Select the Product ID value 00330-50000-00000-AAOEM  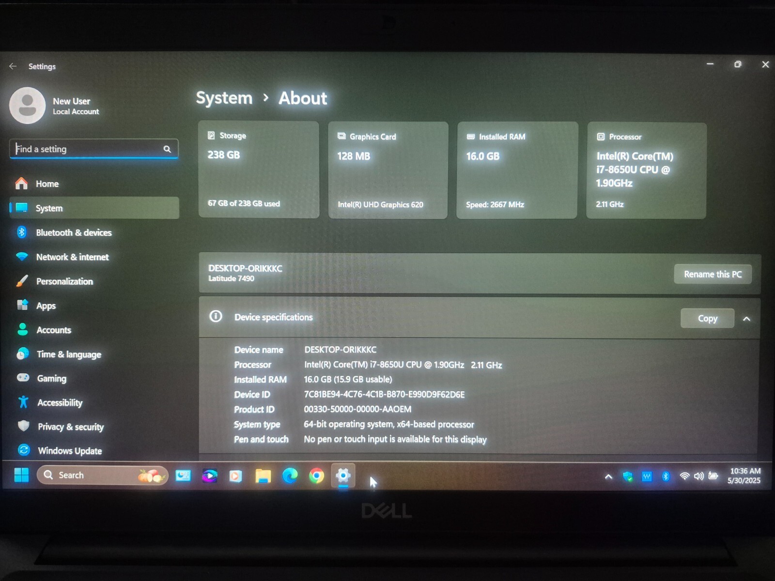pyautogui.click(x=357, y=410)
